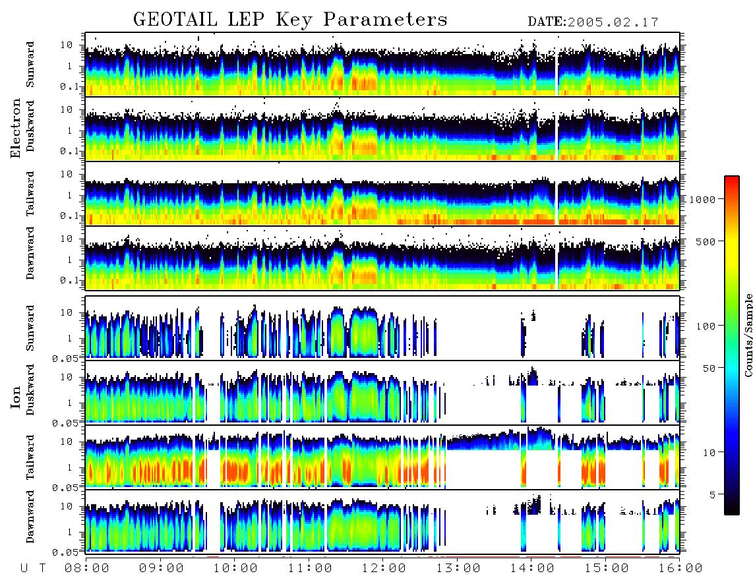Click the 1000 colorbar tick label

pos(703,199)
